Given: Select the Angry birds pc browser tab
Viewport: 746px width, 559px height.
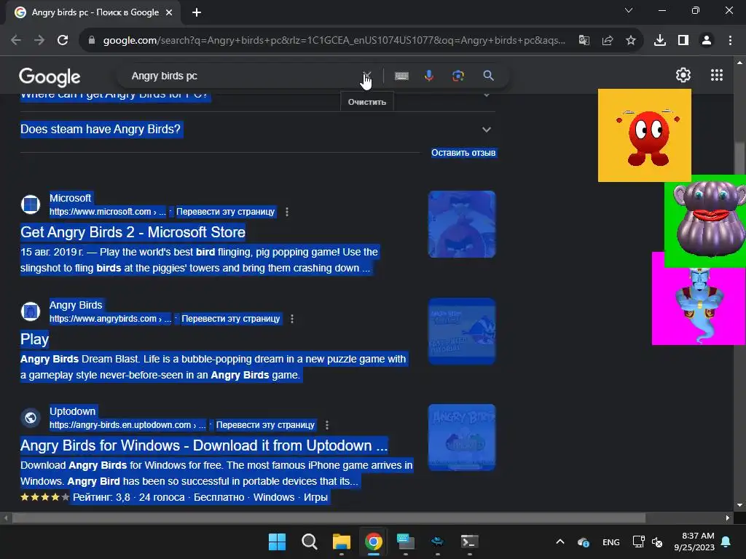Looking at the screenshot, I should pyautogui.click(x=93, y=12).
